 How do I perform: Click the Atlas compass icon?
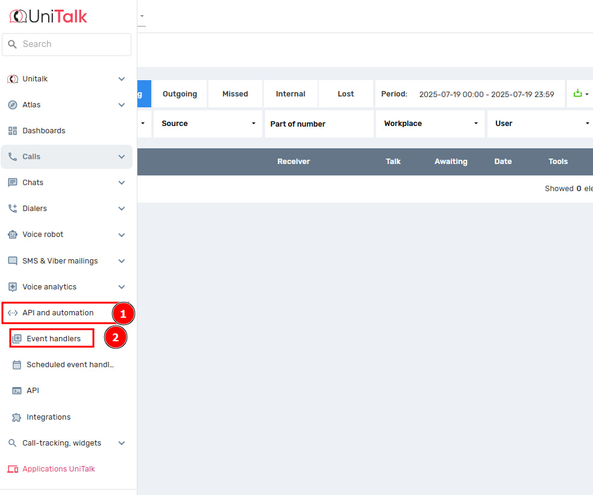tap(12, 105)
